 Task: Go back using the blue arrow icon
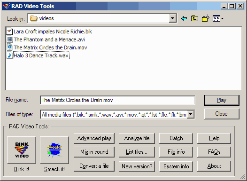coord(184,18)
